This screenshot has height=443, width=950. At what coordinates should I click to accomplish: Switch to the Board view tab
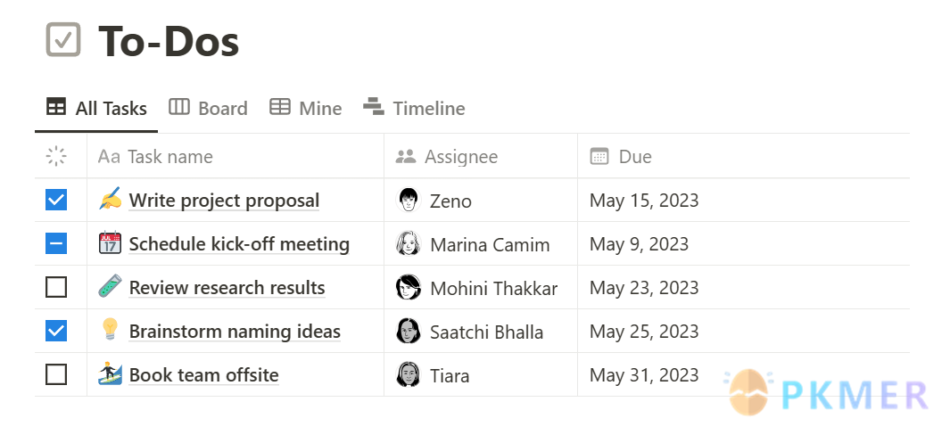pos(208,109)
